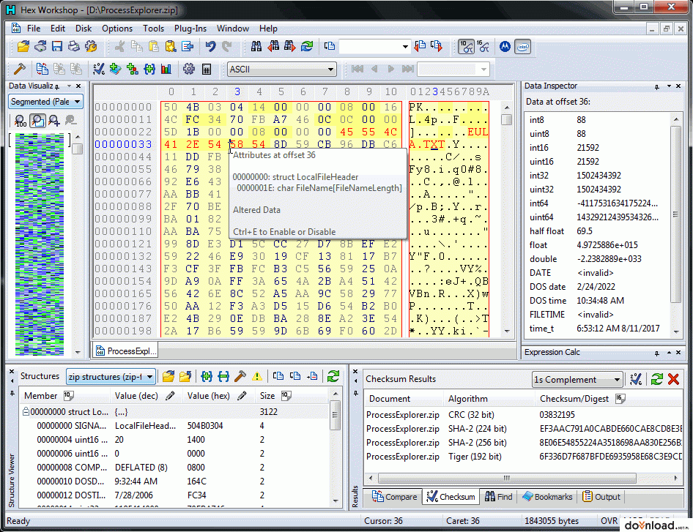
Task: Click the Find Next binoculars icon
Action: 290,46
